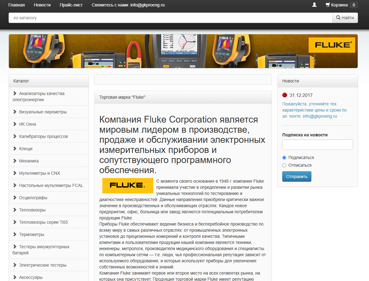Open the user account icon
Viewport: 369px width, 281px height.
(x=314, y=5)
